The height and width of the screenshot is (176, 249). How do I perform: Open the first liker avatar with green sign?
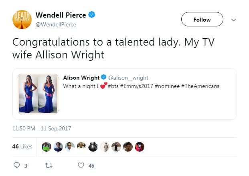point(47,147)
